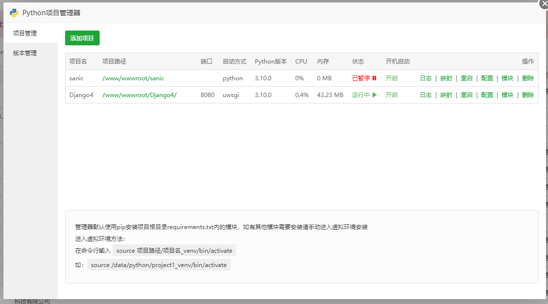Click the paused status icon for sanic
The height and width of the screenshot is (304, 548).
tap(374, 78)
